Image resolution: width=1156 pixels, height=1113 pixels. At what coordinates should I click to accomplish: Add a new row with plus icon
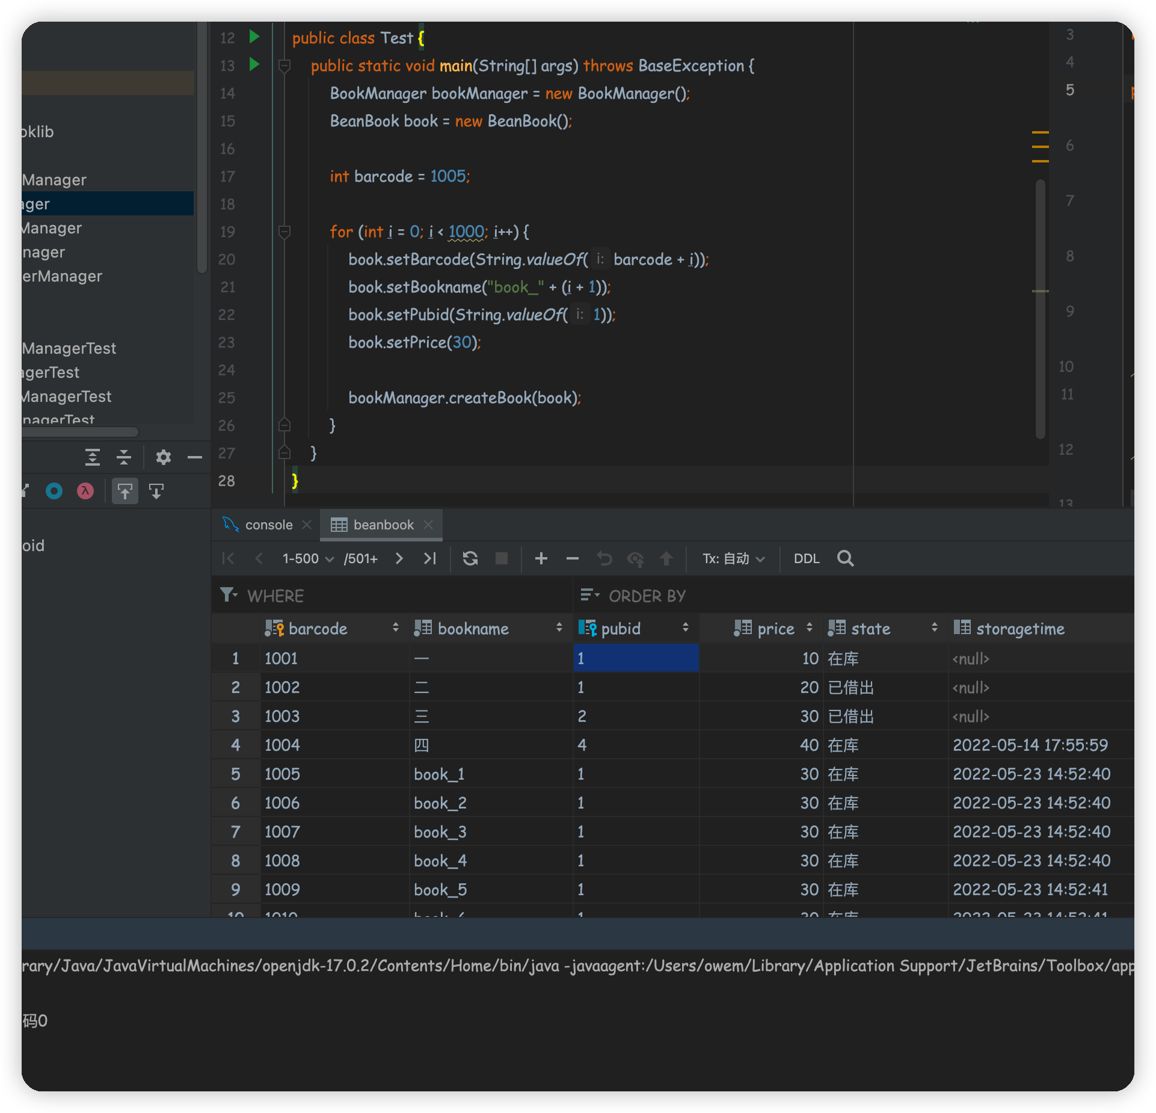pos(541,558)
